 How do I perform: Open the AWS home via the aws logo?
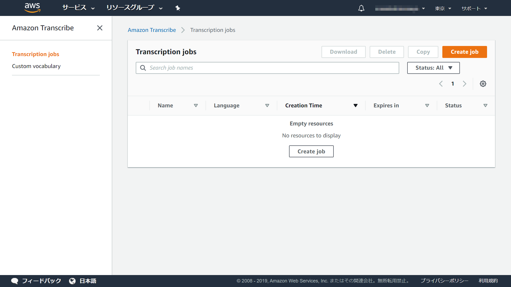[32, 8]
